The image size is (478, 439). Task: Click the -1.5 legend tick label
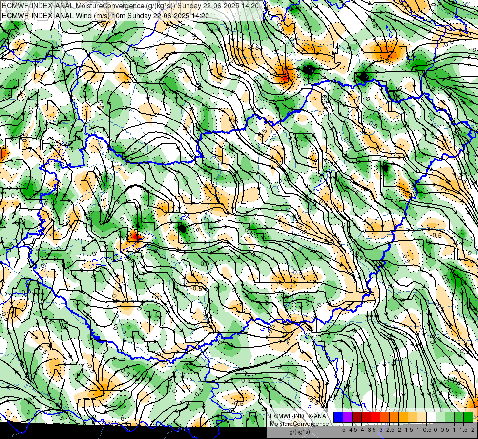coord(408,430)
